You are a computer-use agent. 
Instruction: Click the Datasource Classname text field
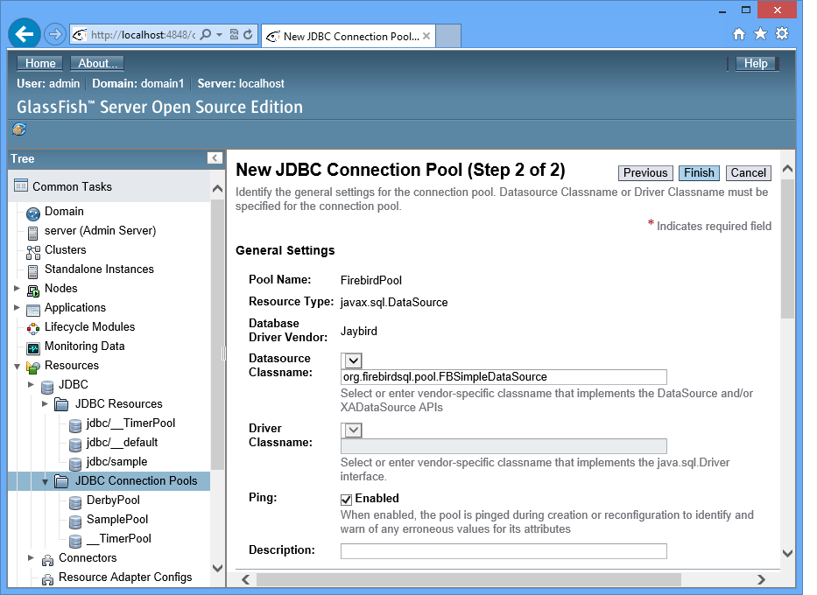[504, 377]
